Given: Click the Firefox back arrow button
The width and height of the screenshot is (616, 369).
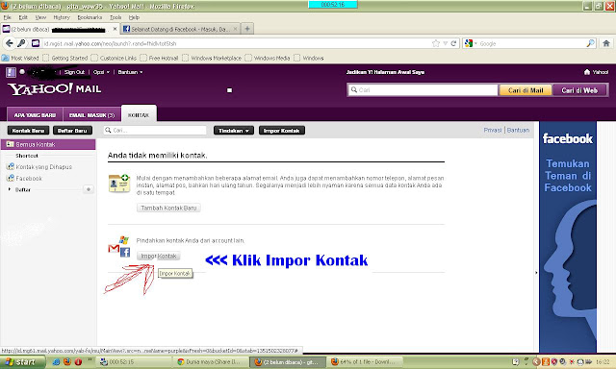Looking at the screenshot, I should 10,43.
